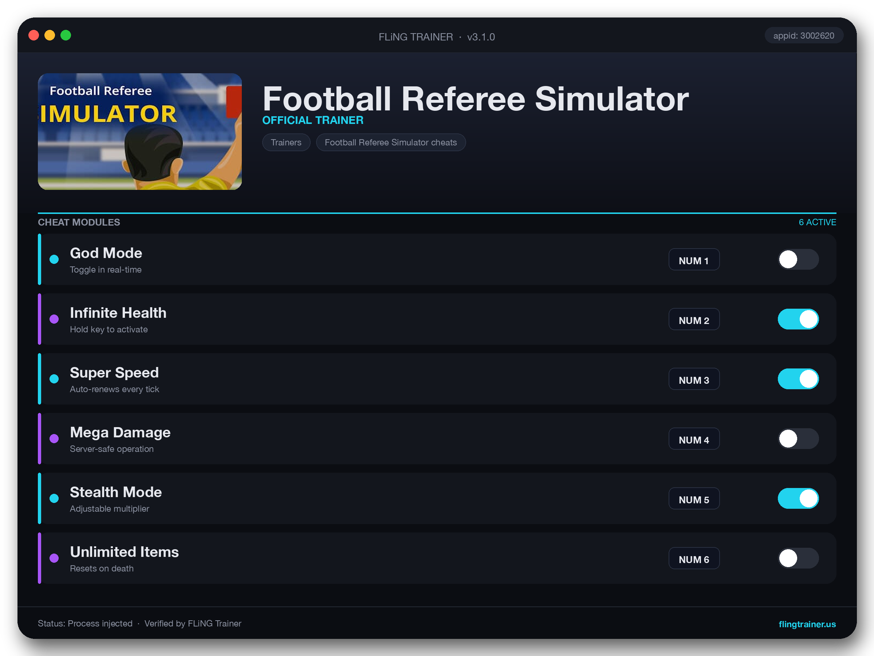Select the Mega Damage title text
The height and width of the screenshot is (656, 874).
click(x=120, y=432)
